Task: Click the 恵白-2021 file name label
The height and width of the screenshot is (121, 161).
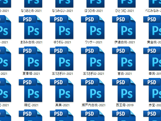Action: point(125,74)
